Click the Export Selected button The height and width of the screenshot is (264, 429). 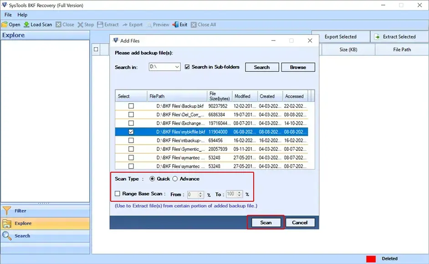pyautogui.click(x=341, y=37)
